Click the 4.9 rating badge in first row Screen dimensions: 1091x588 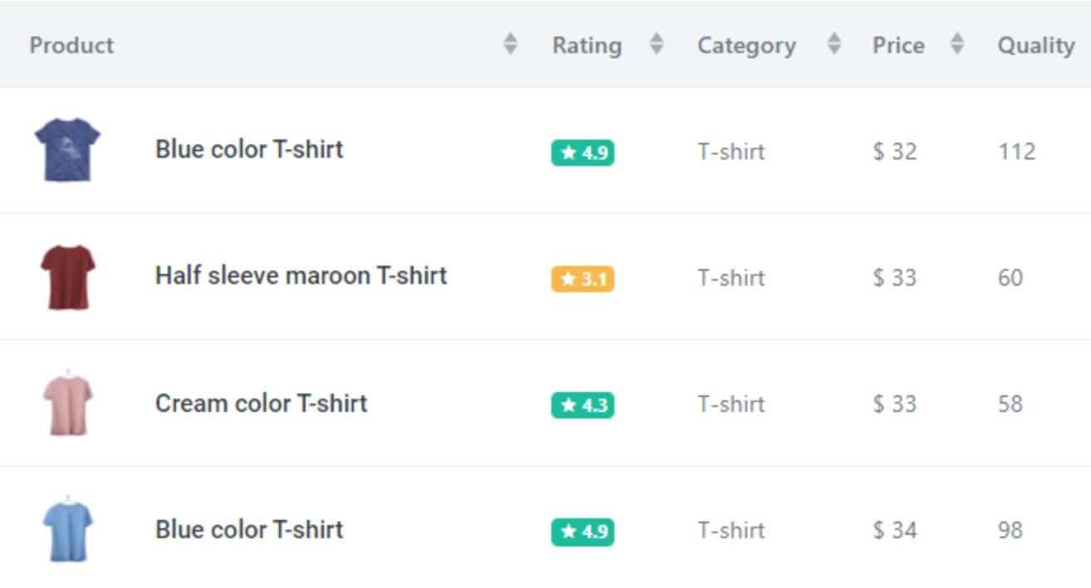(x=583, y=153)
